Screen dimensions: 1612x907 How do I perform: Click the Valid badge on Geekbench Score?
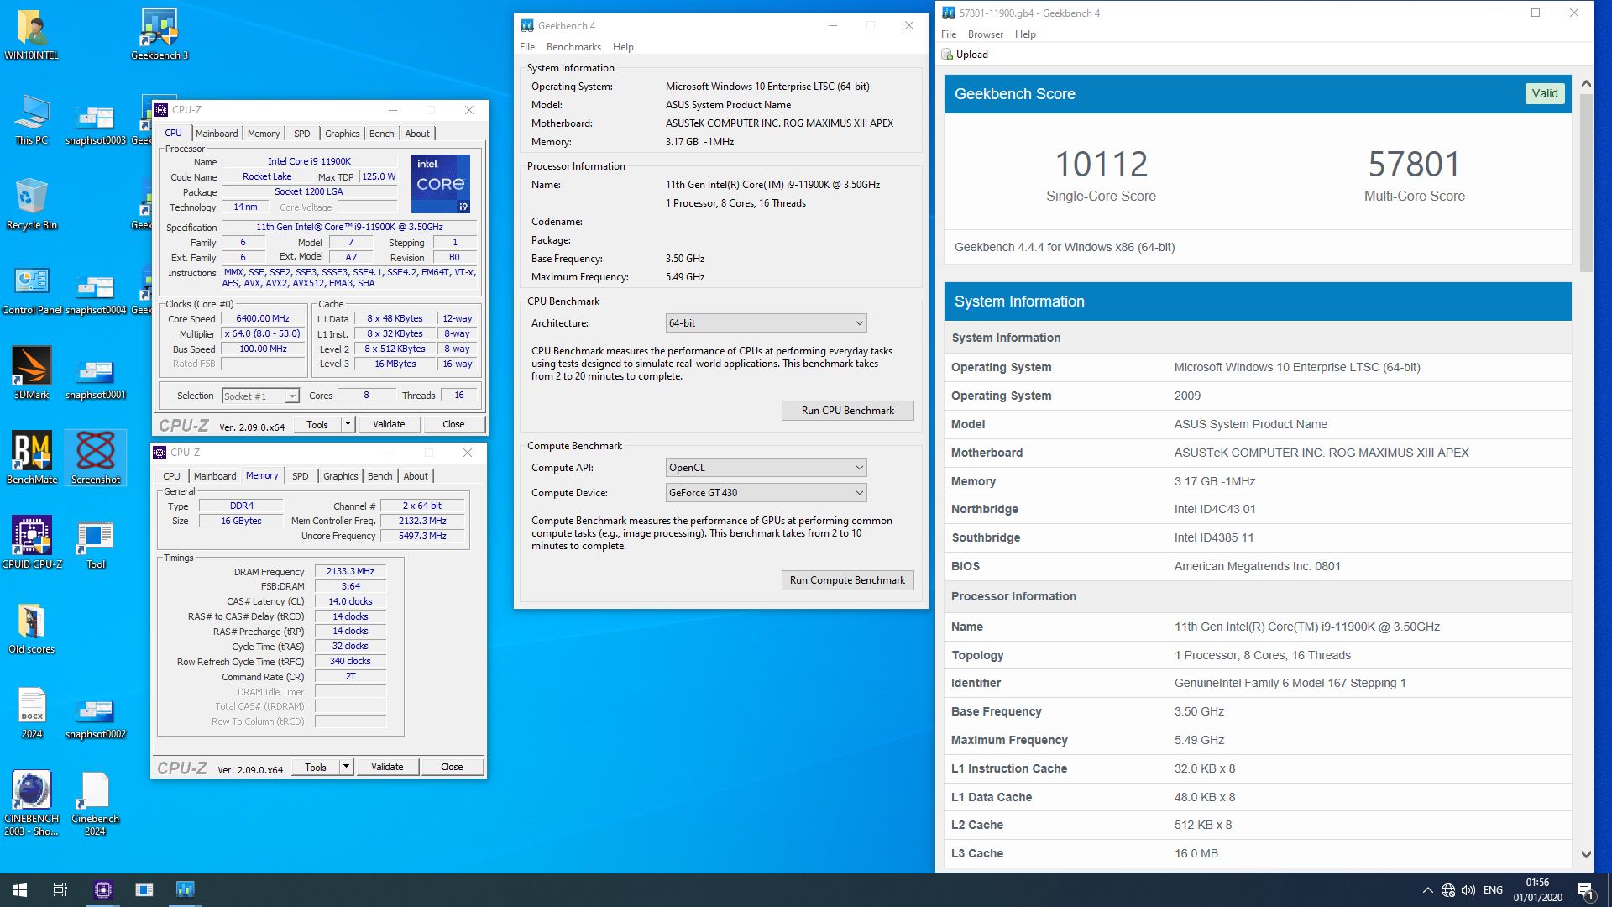coord(1544,94)
